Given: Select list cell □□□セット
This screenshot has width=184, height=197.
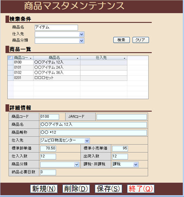Looking at the screenshot, I should pos(57,78).
